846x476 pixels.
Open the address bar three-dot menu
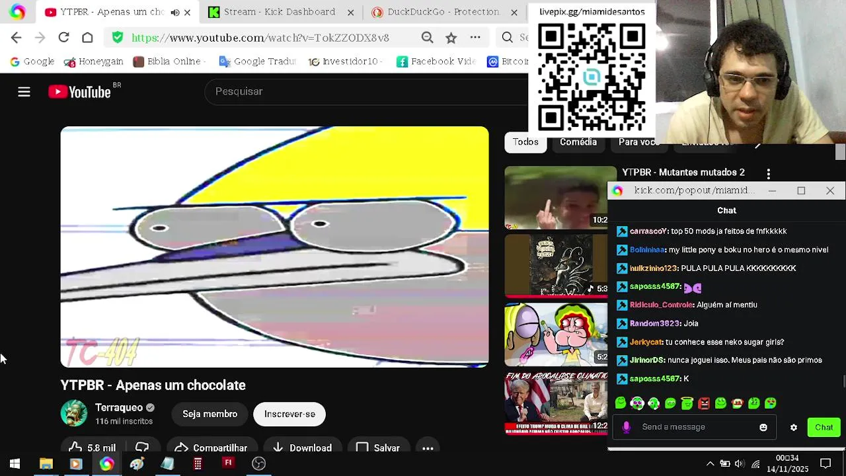(475, 38)
